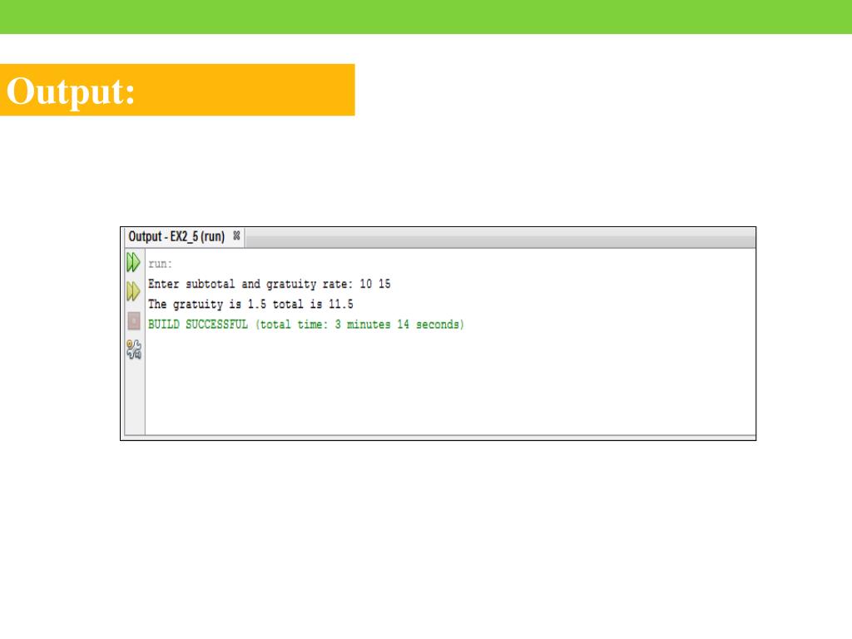Click the red Stop icon
The image size is (852, 639).
tap(134, 321)
